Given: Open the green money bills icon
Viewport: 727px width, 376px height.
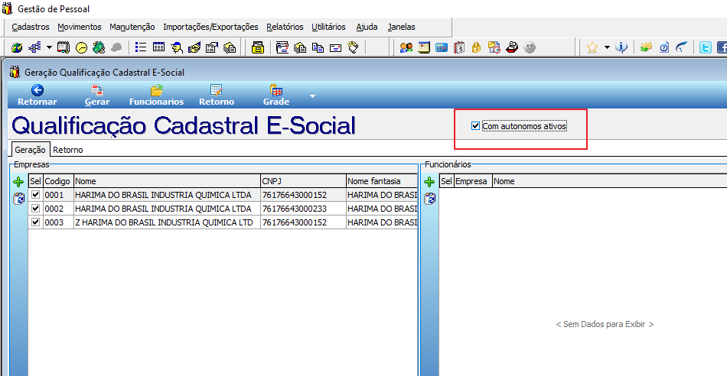Looking at the screenshot, I should tap(98, 47).
